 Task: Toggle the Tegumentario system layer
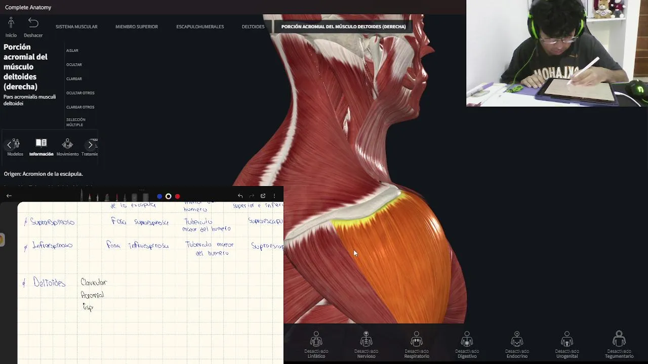[x=619, y=345]
